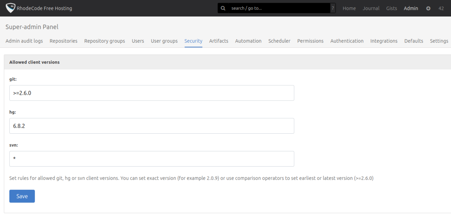This screenshot has width=451, height=219.
Task: Click the client version rules help text
Action: (x=191, y=178)
